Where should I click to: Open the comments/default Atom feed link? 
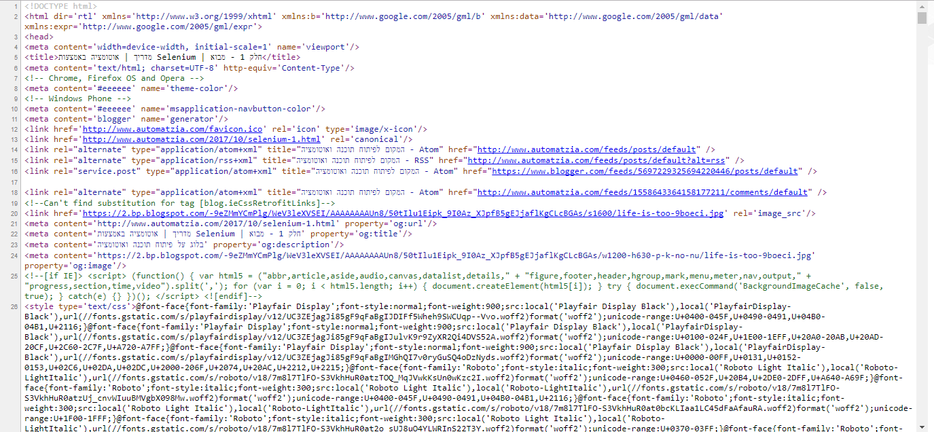click(642, 193)
